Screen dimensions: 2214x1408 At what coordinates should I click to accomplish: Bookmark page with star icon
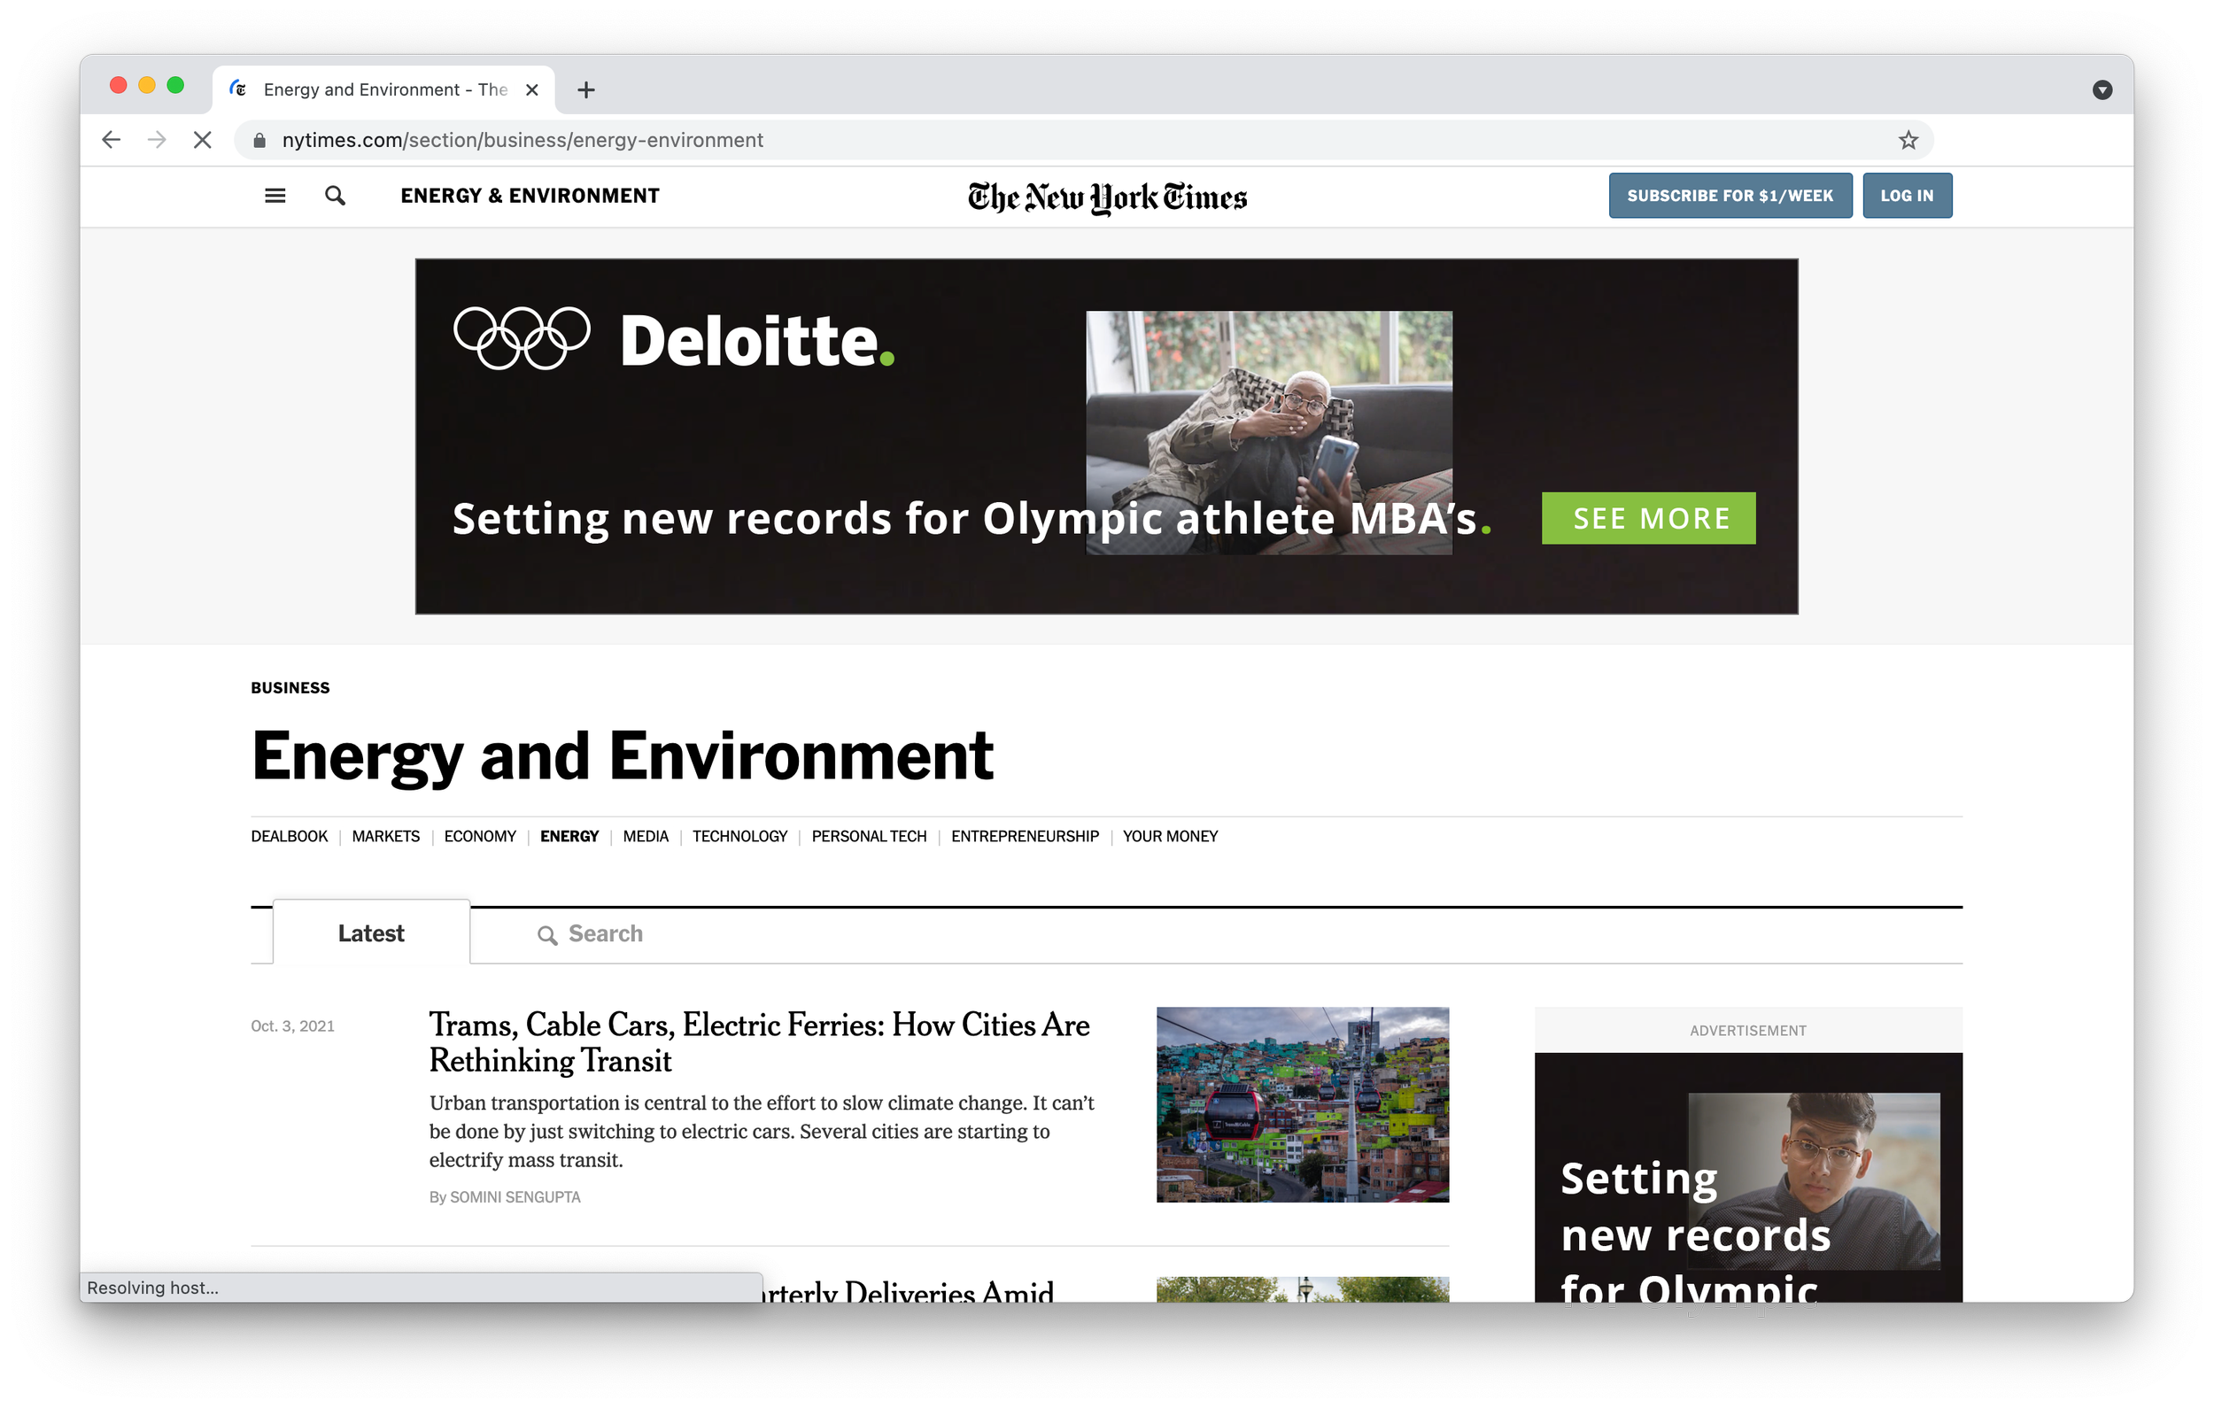click(1908, 141)
